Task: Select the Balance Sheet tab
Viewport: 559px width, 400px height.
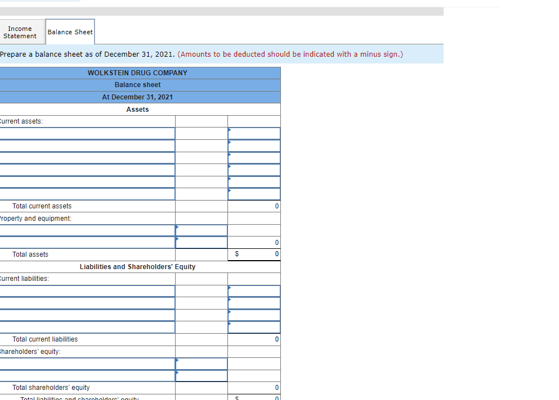Action: click(69, 31)
